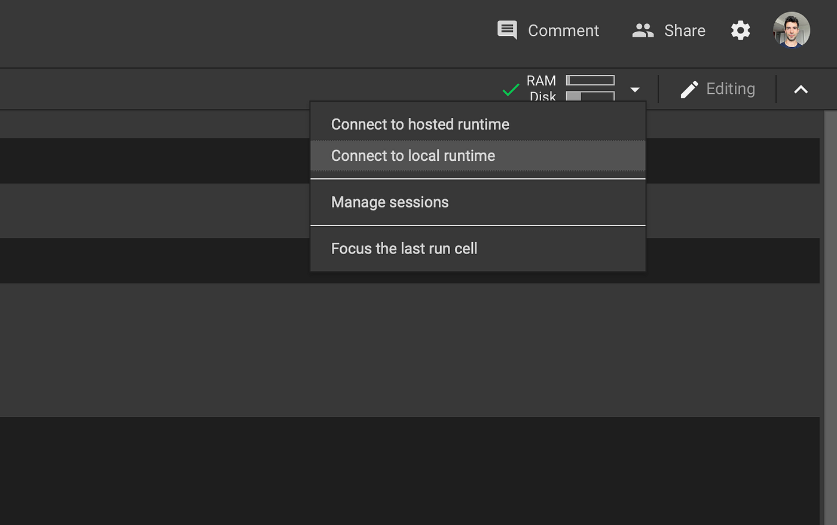Click the Comment label text
837x525 pixels.
(x=563, y=30)
